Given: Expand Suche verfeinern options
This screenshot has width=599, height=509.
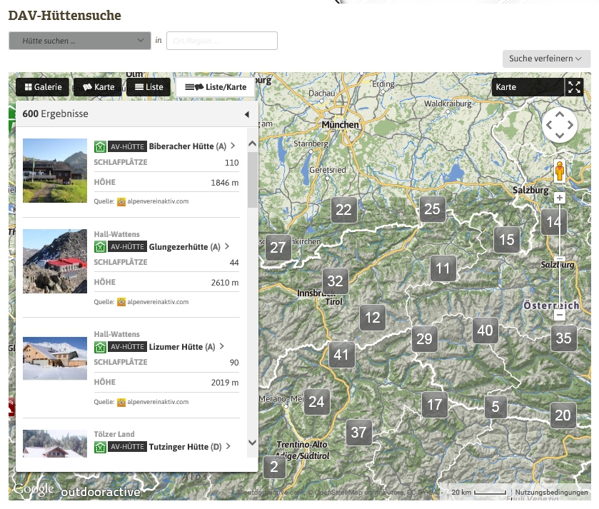Looking at the screenshot, I should tap(546, 59).
